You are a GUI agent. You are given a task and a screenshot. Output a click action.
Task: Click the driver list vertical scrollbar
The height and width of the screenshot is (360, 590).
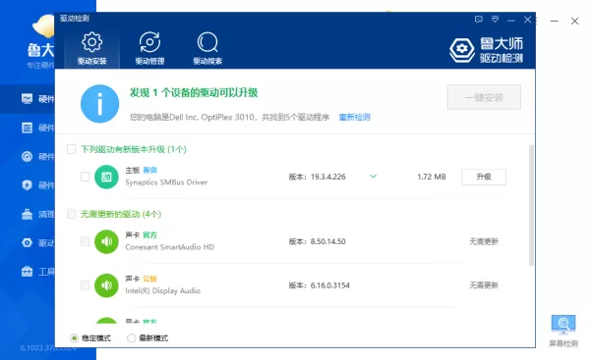(531, 205)
